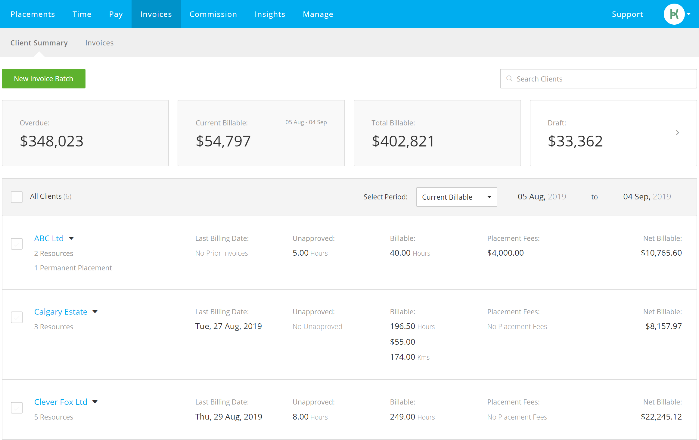Click the 5.00 Hours unapproved value

[310, 253]
